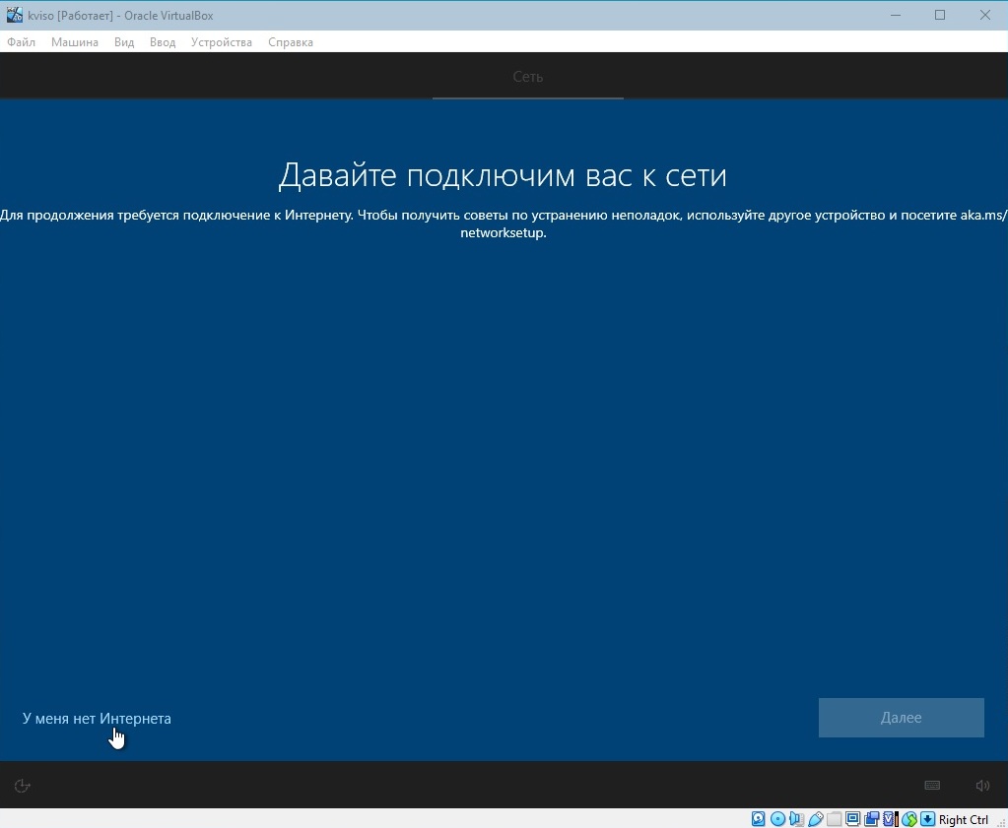
Task: Click the globe with green arrow icon
Action: pos(908,819)
